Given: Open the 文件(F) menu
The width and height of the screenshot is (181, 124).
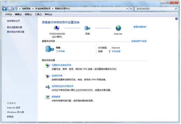Looking at the screenshot, I should click(8, 14).
